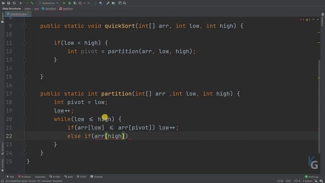Image resolution: width=325 pixels, height=183 pixels.
Task: Click the window layout toolbar icon
Action: (x=120, y=3)
